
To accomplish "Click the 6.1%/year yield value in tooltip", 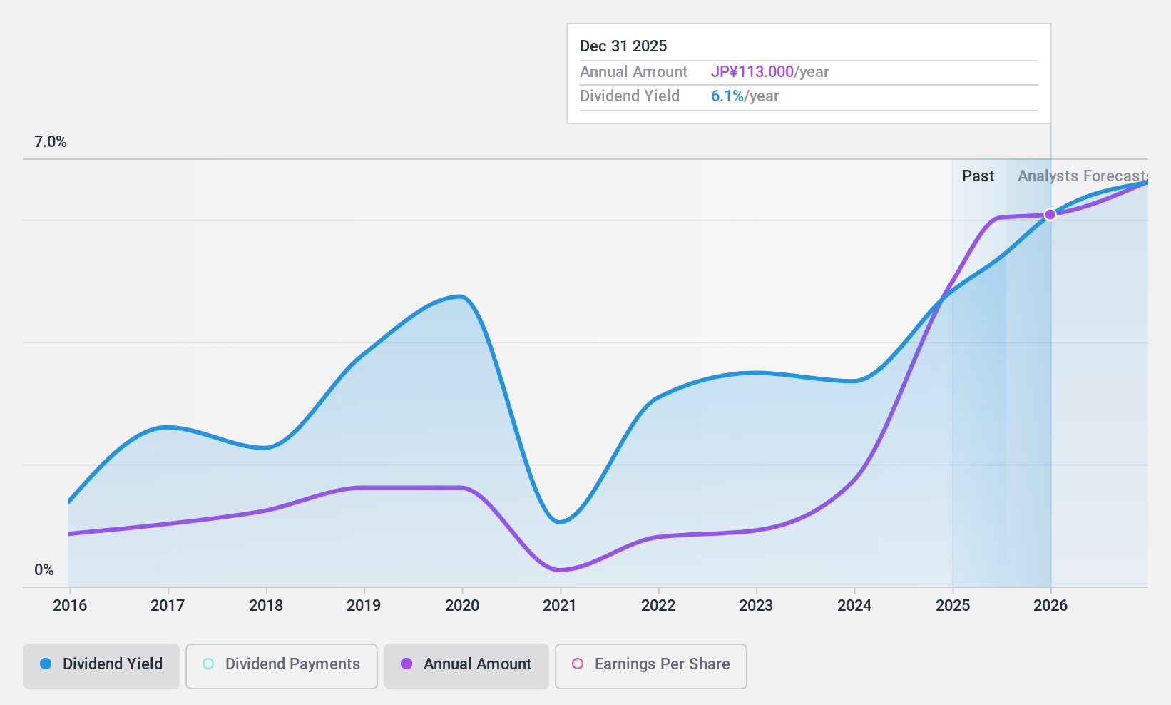I will coord(745,96).
